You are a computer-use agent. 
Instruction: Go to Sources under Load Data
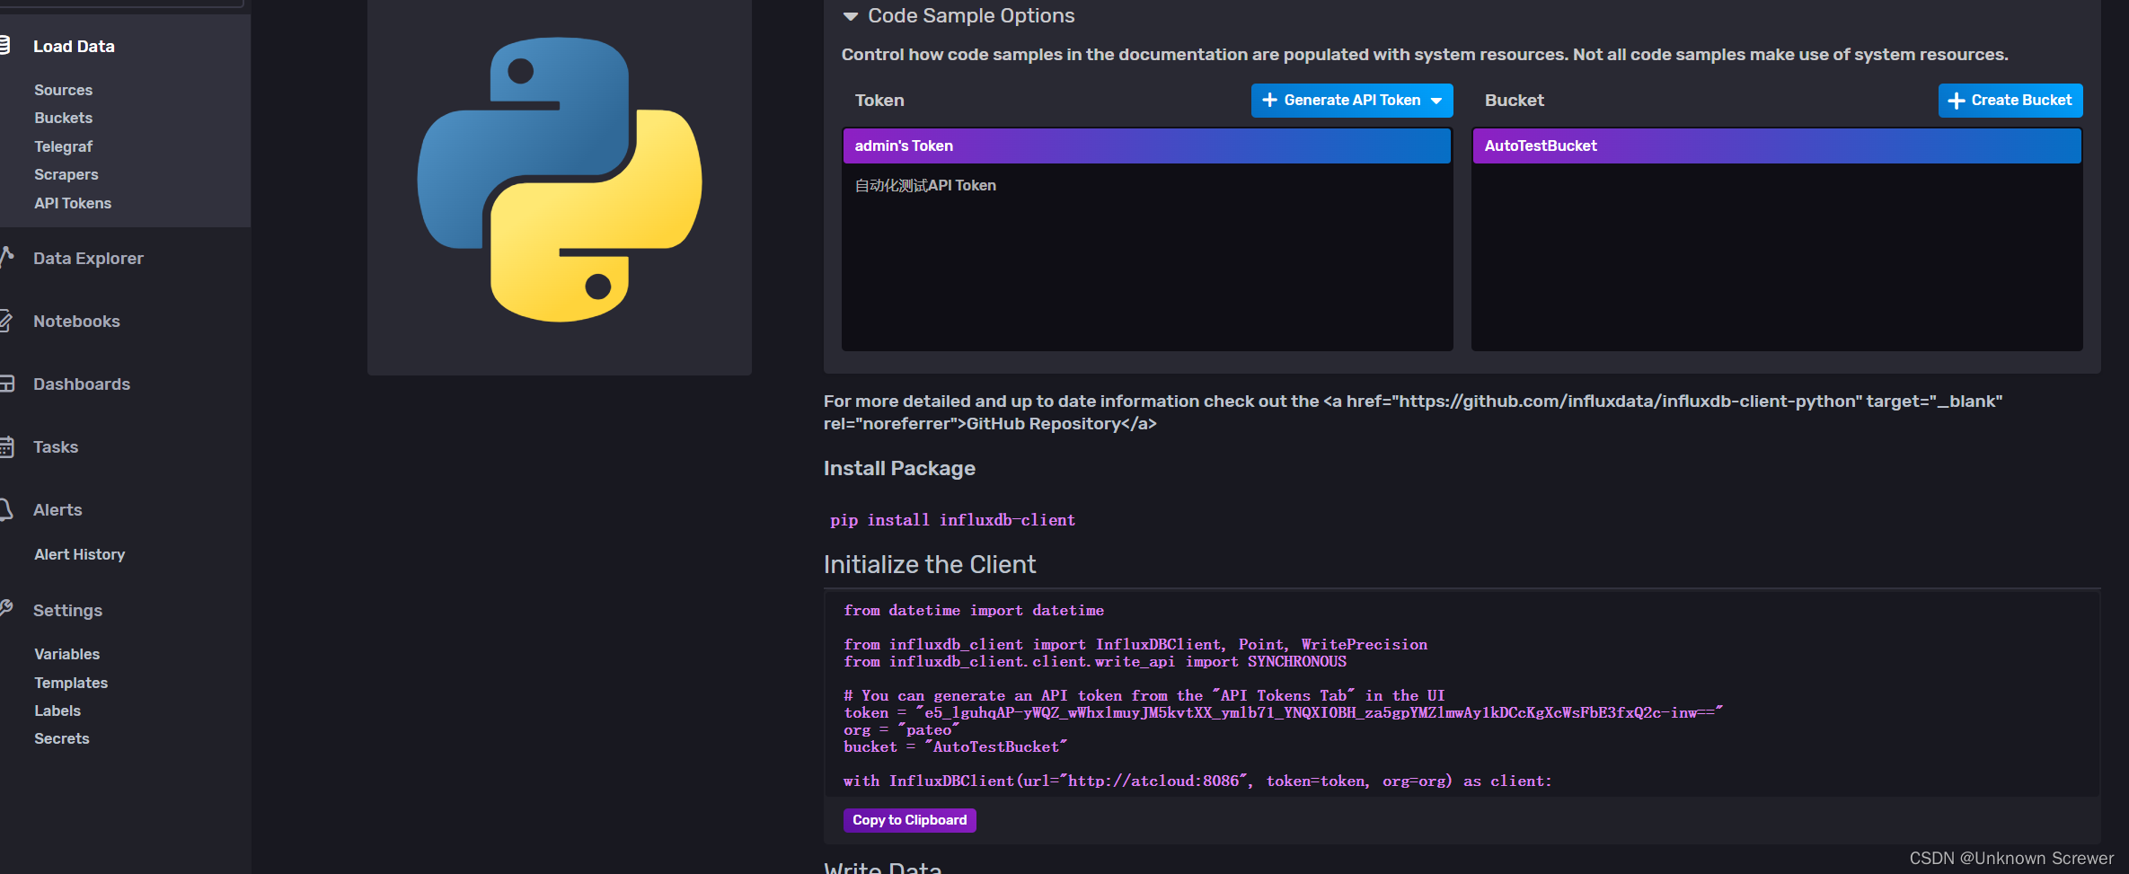(64, 90)
